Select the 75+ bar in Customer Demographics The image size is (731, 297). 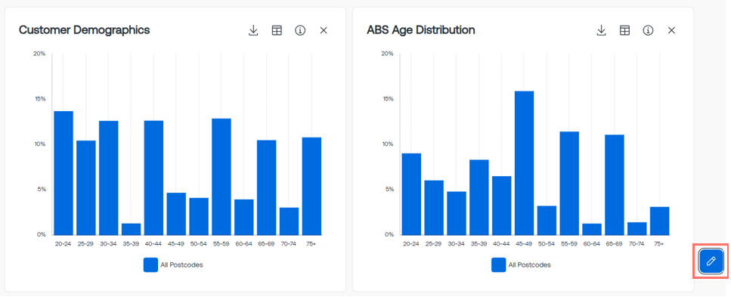tap(312, 186)
